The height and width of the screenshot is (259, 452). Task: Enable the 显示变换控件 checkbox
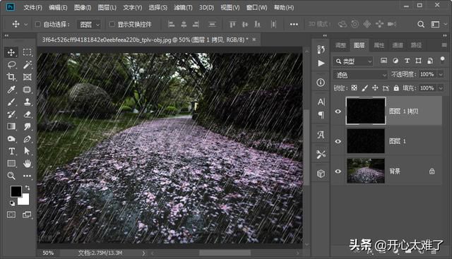112,24
